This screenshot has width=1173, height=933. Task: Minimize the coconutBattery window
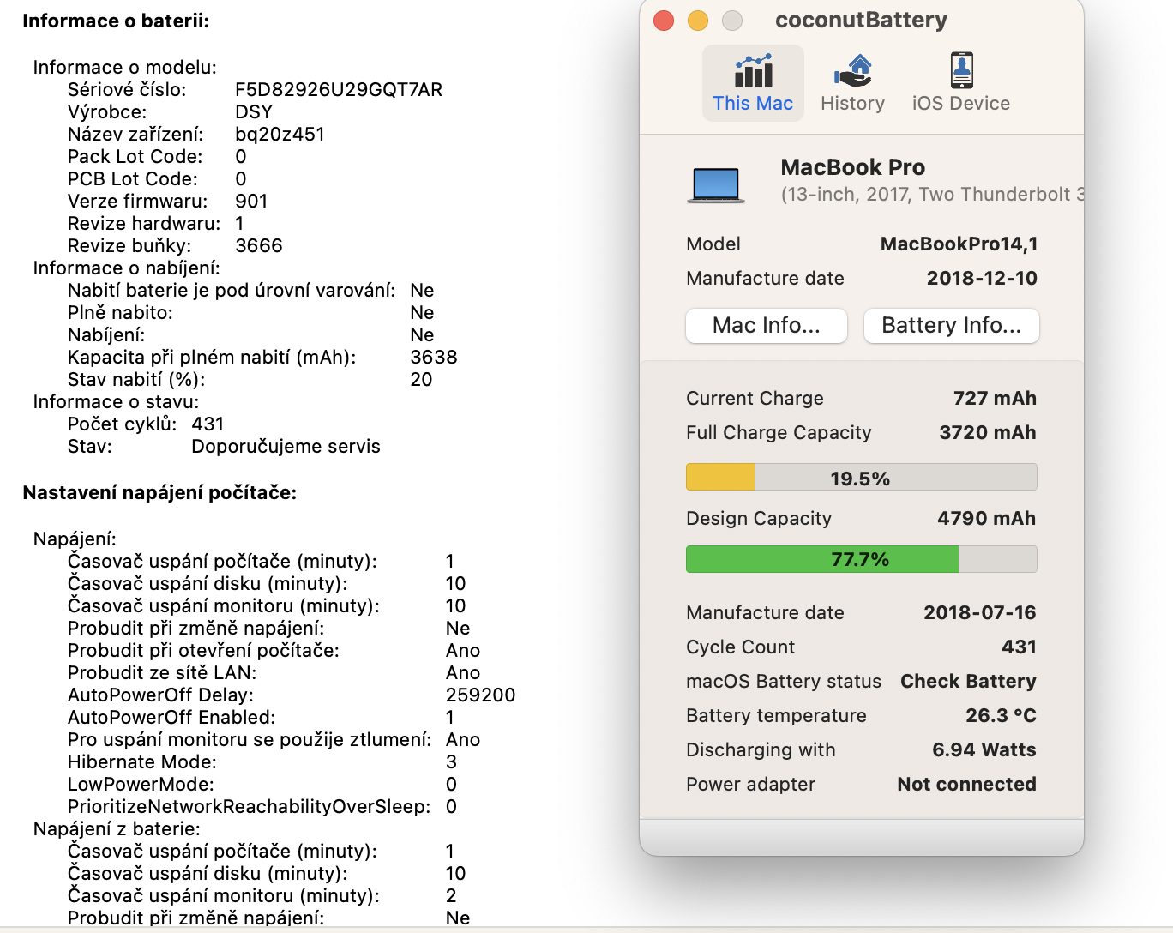coord(698,21)
